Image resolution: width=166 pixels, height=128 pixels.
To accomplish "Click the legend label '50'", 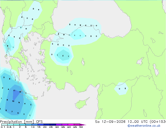I will pyautogui.click(x=81, y=127).
